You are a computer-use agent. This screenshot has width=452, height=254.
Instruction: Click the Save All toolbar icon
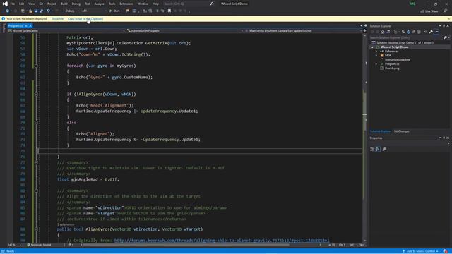[x=41, y=11]
